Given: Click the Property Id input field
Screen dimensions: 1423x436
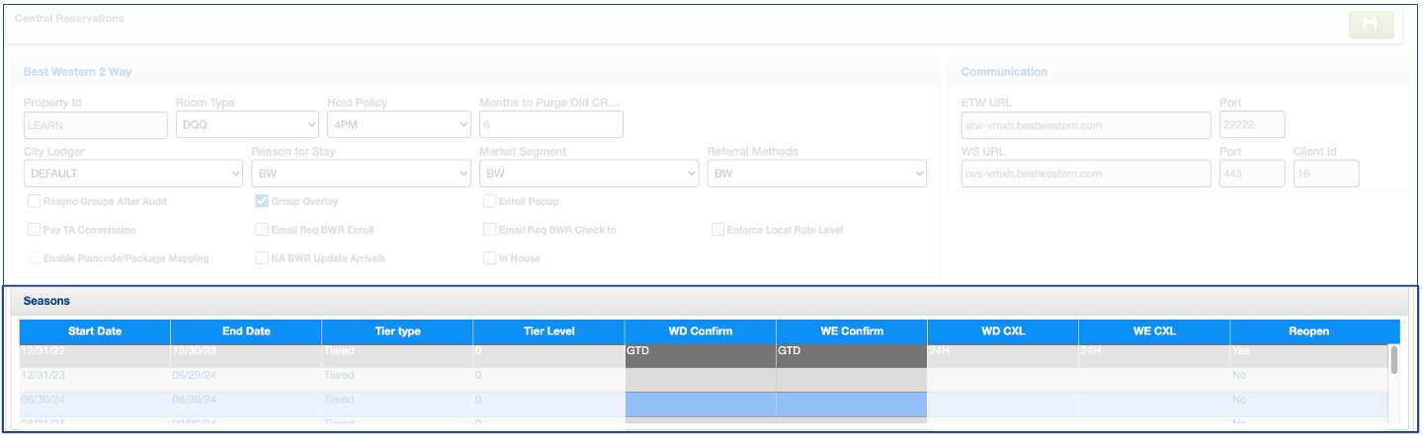Looking at the screenshot, I should (95, 124).
